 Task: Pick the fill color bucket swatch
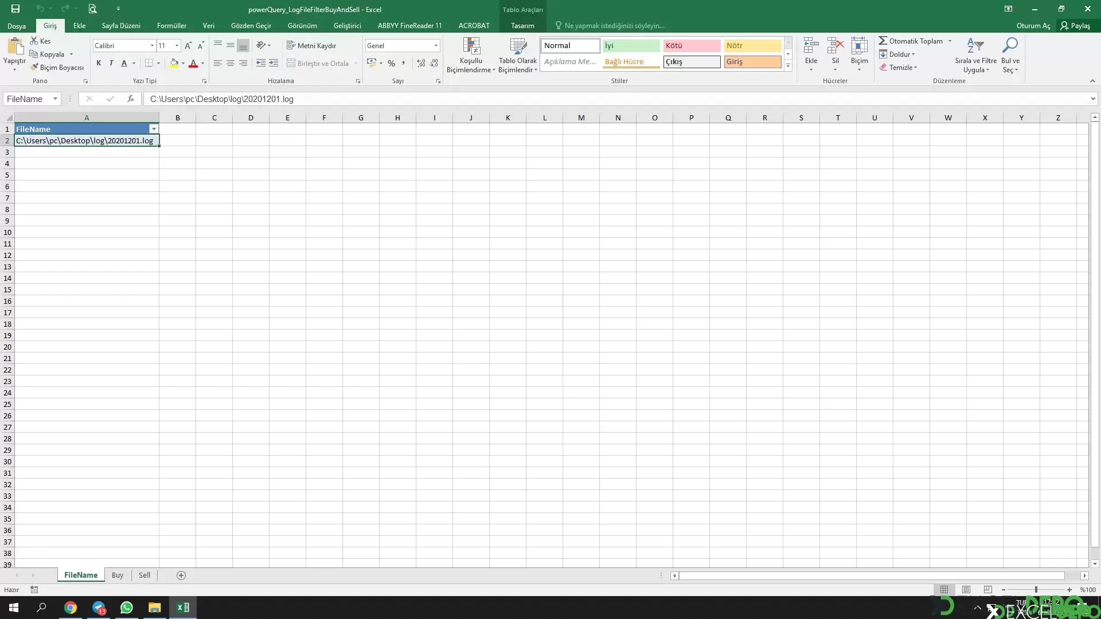tap(174, 63)
